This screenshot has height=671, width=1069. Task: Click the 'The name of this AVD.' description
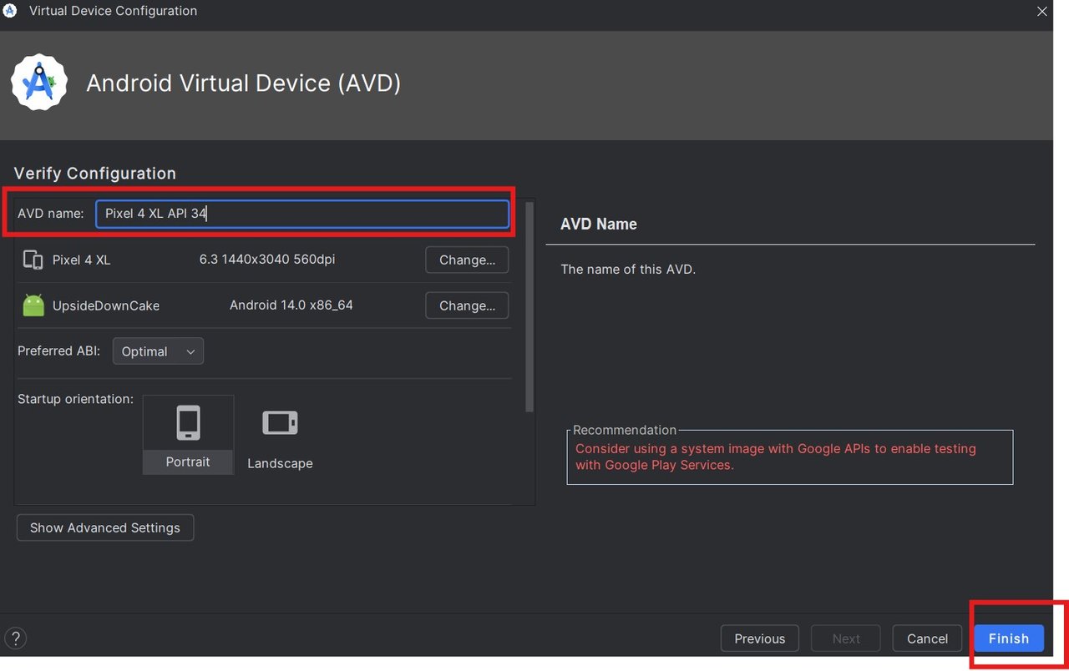628,270
